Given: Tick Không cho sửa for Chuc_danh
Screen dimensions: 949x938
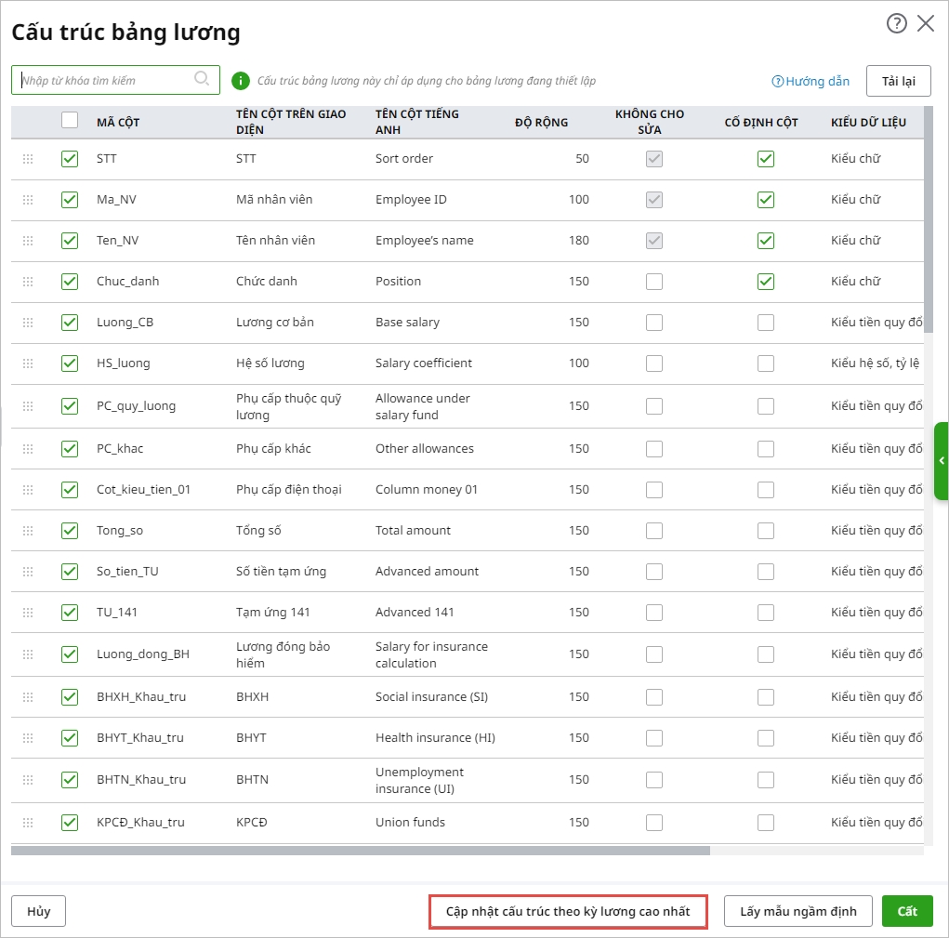Looking at the screenshot, I should click(654, 282).
